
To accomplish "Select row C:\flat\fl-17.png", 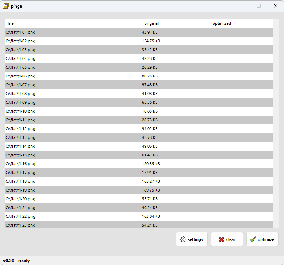I will point(139,173).
